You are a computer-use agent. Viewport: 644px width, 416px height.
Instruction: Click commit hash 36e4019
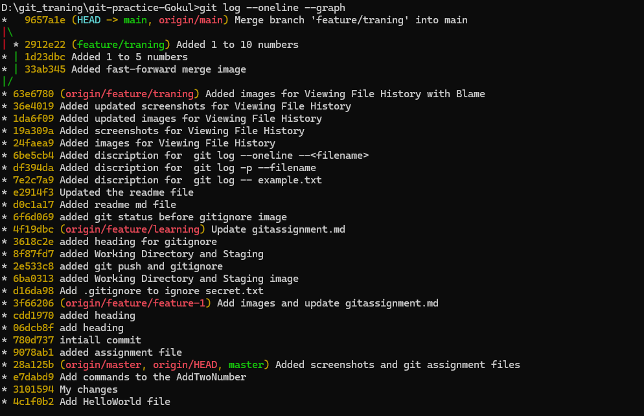pyautogui.click(x=33, y=106)
